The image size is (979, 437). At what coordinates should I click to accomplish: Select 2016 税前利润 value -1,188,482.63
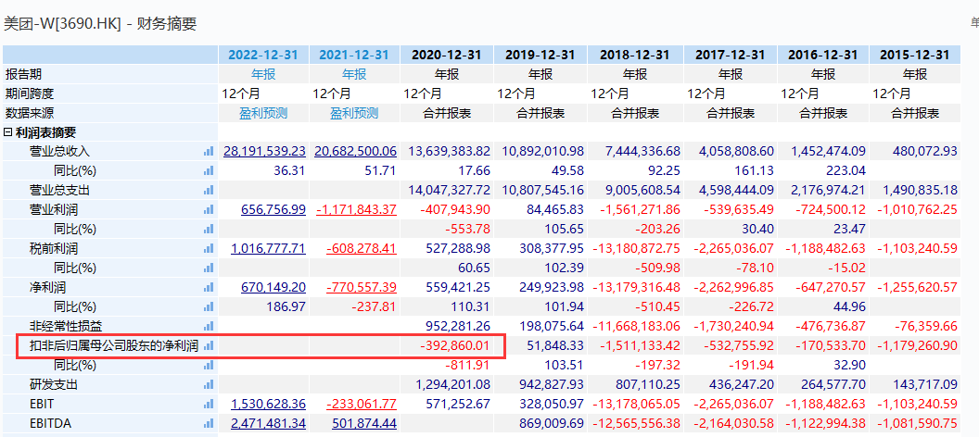pyautogui.click(x=825, y=249)
